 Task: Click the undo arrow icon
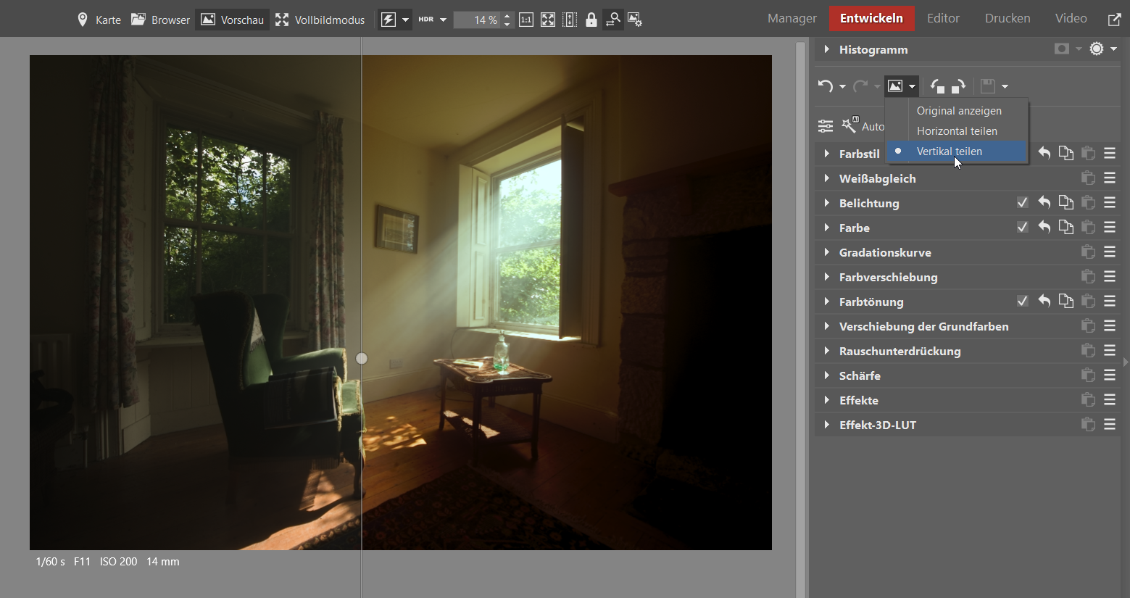[825, 86]
